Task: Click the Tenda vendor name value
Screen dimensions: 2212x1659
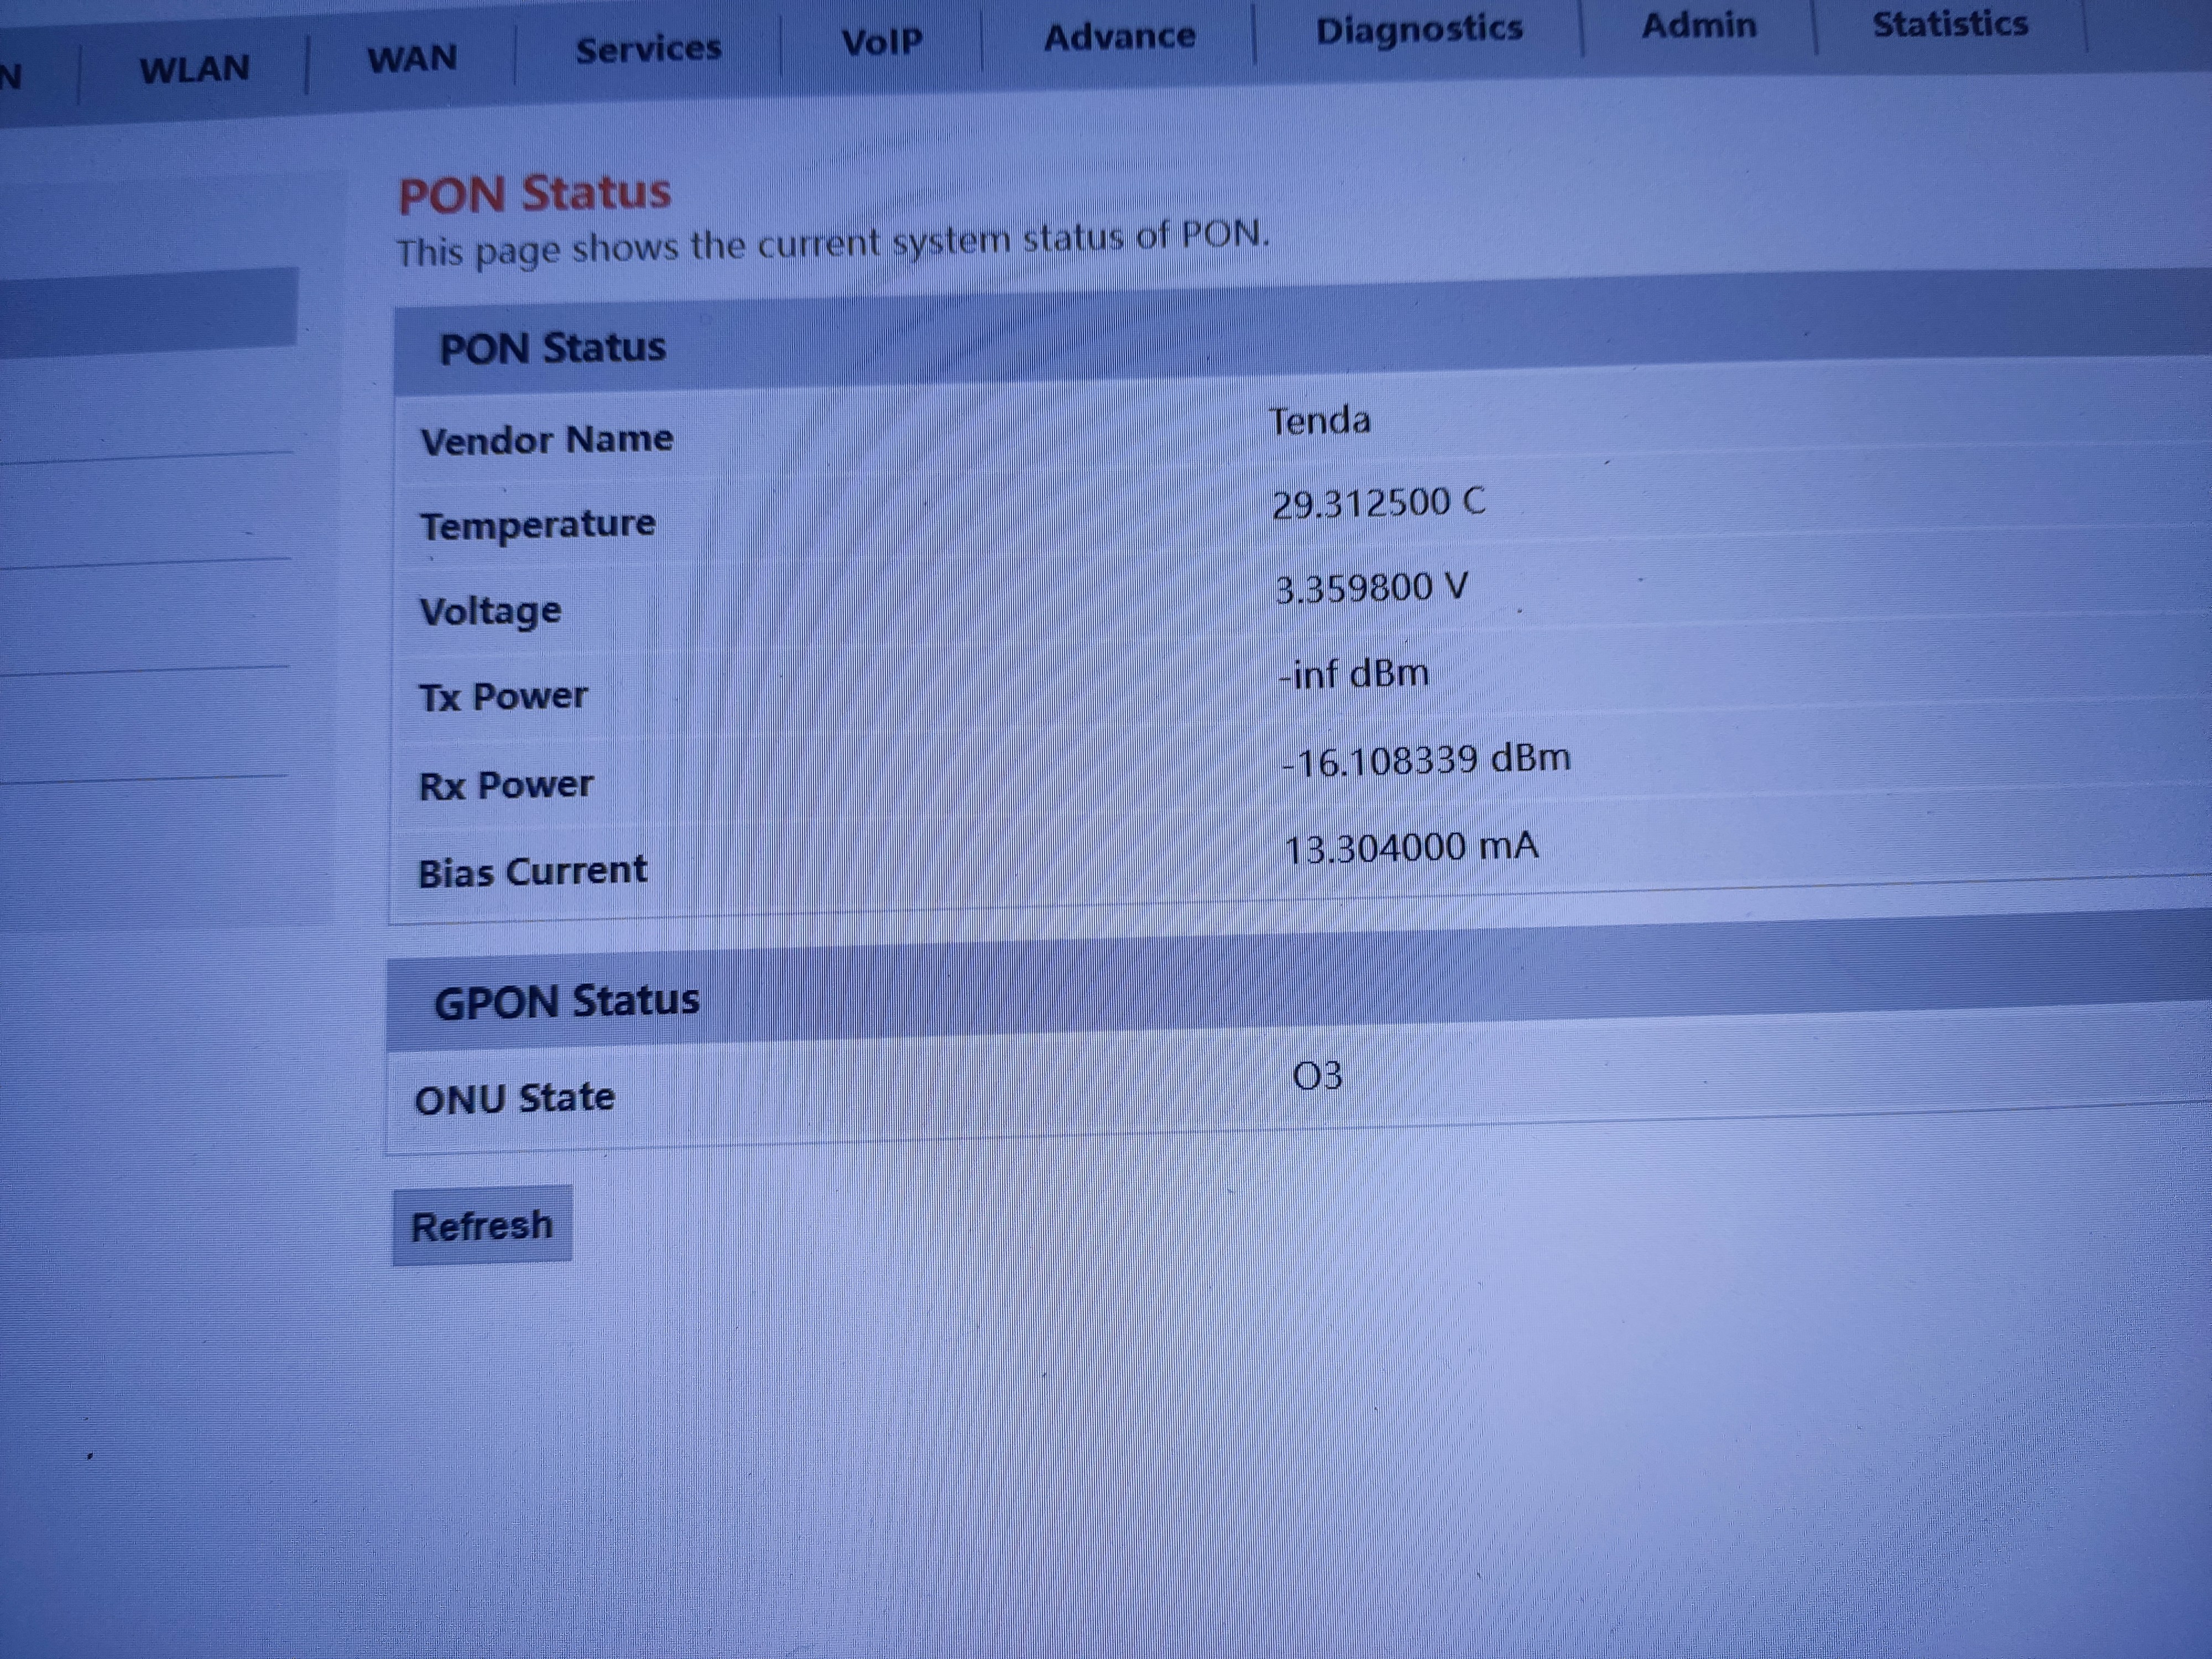Action: coord(1319,421)
